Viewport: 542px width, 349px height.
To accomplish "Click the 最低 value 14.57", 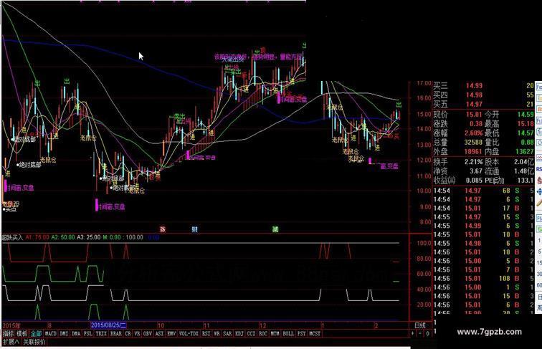I will 526,133.
